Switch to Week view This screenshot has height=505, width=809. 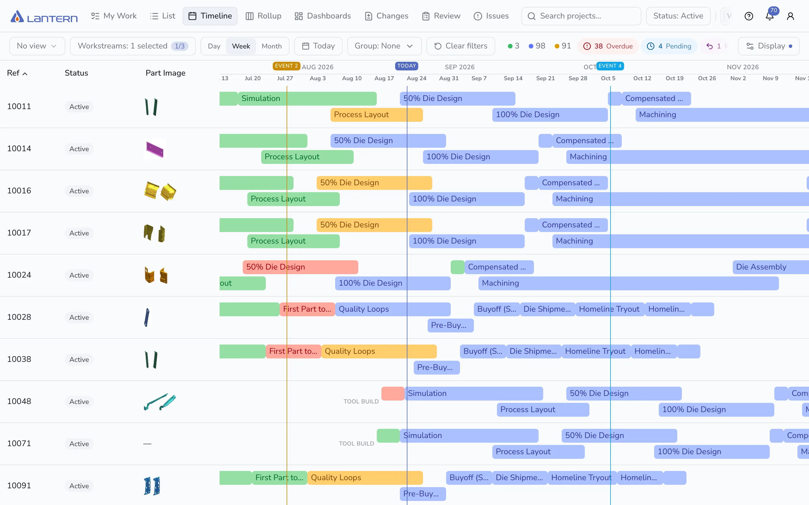[x=241, y=46]
